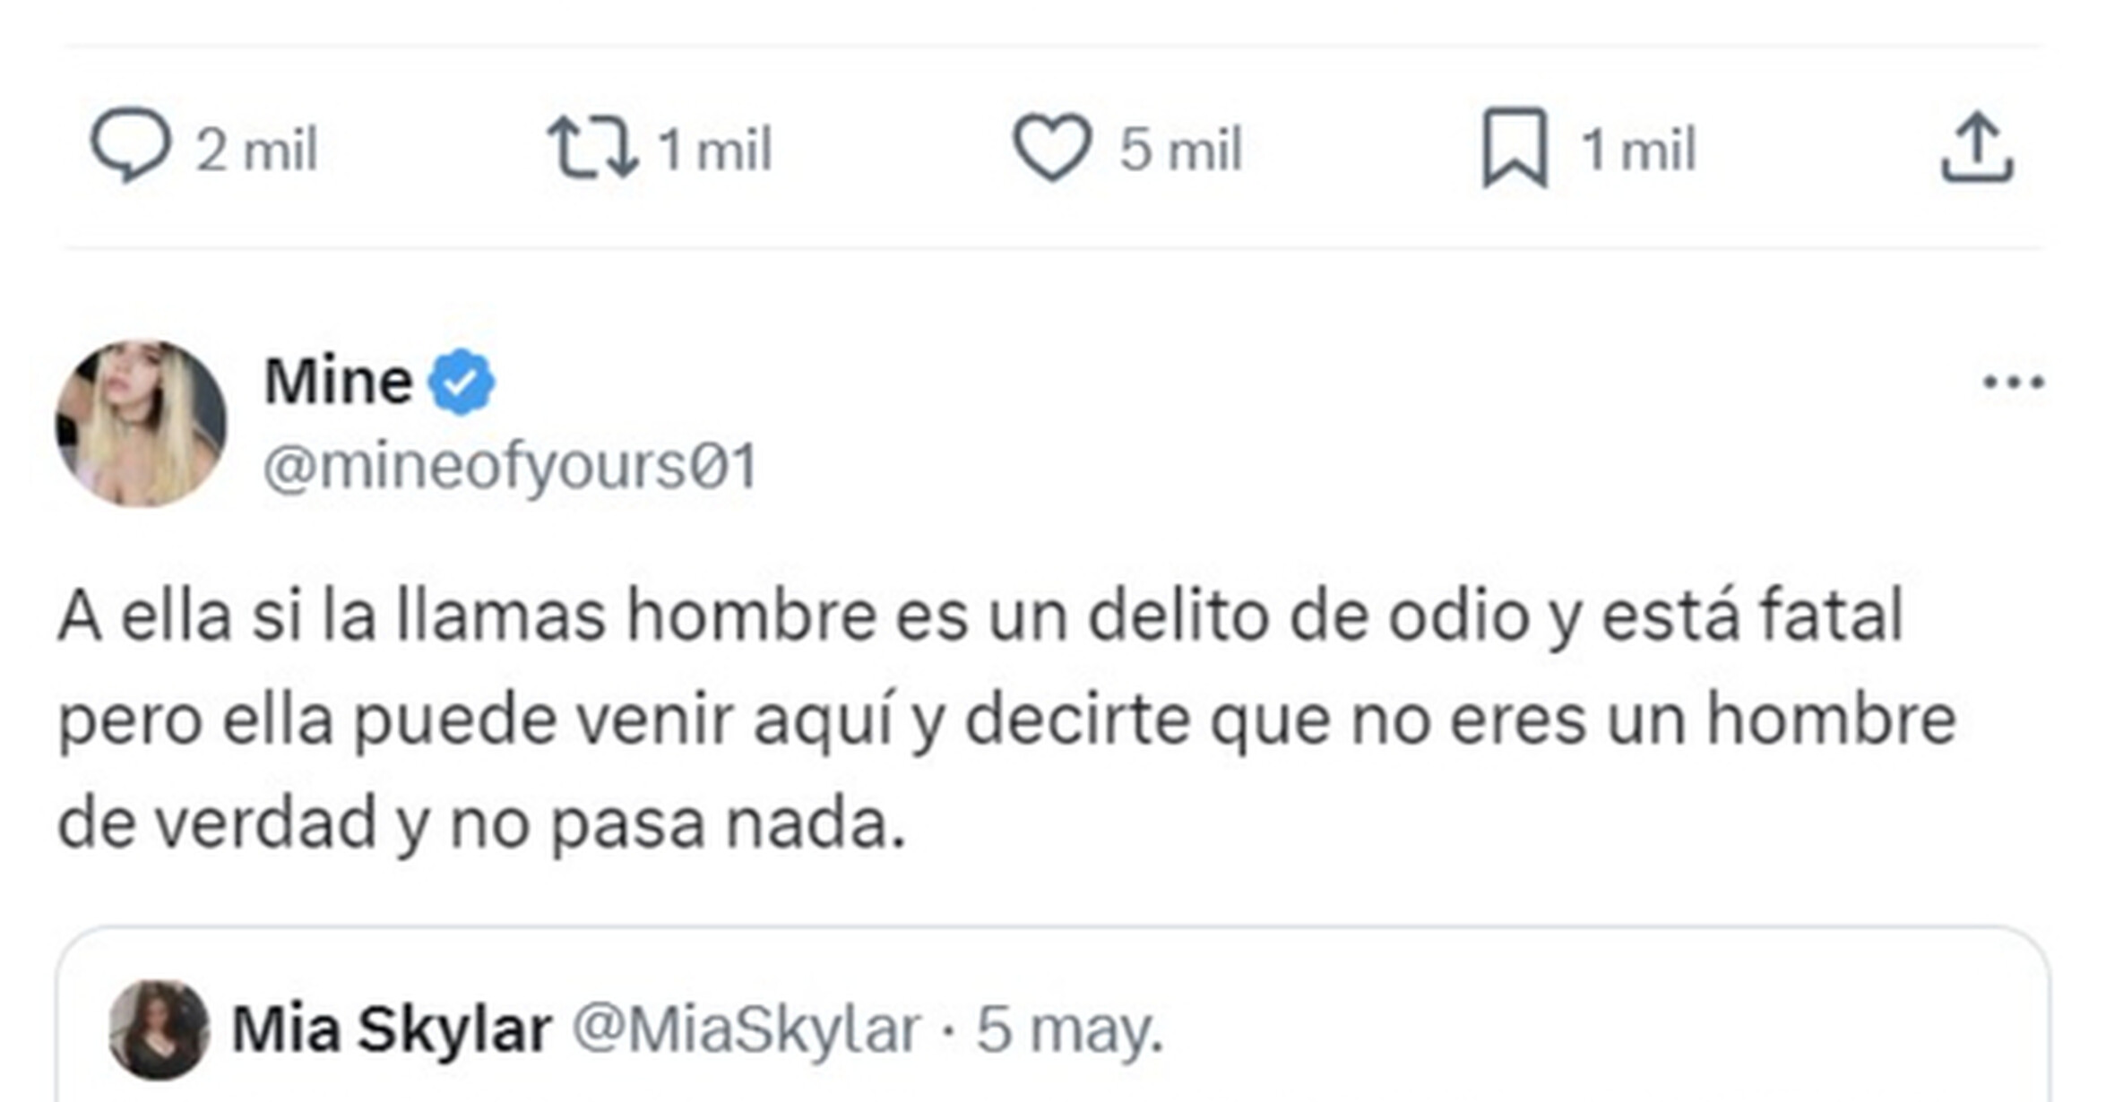Open Mia Skylar's small avatar

[159, 1029]
